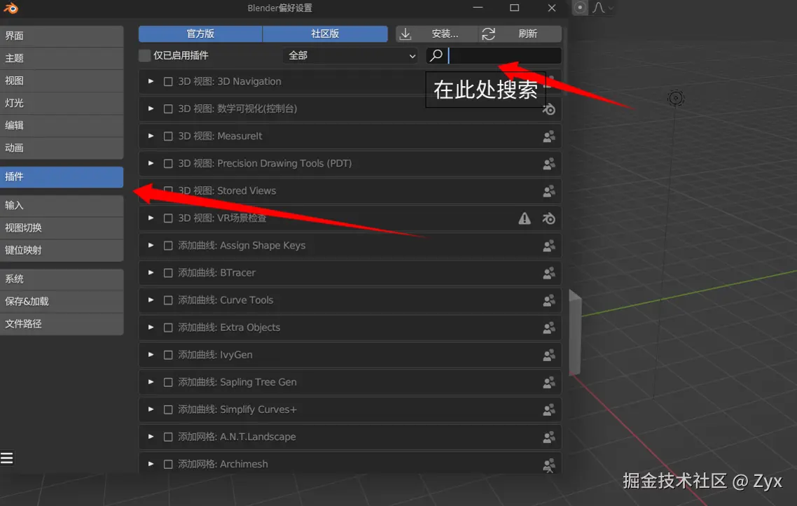Screen dimensions: 797x506
Task: Click the Blender logo in title bar
Action: [x=11, y=8]
